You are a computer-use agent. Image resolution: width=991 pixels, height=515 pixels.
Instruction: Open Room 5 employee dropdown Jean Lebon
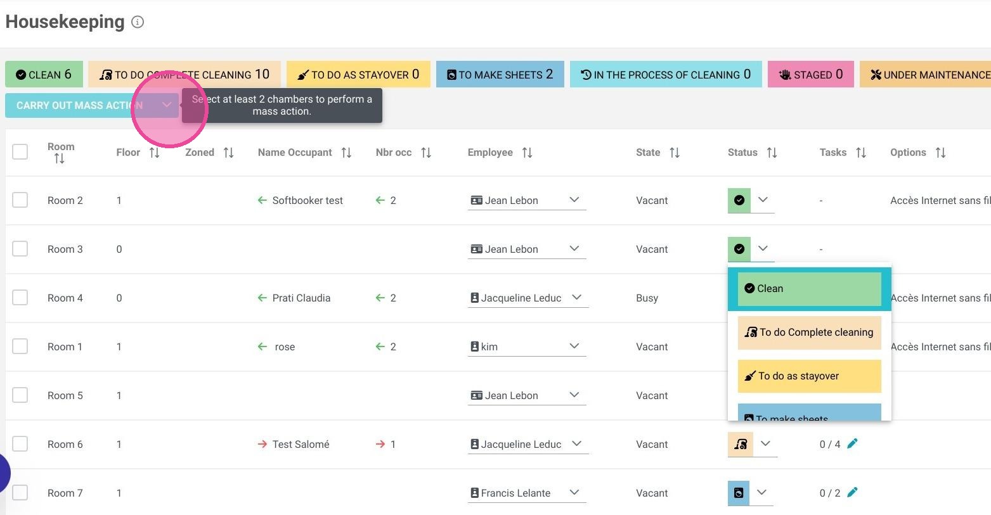(x=527, y=395)
